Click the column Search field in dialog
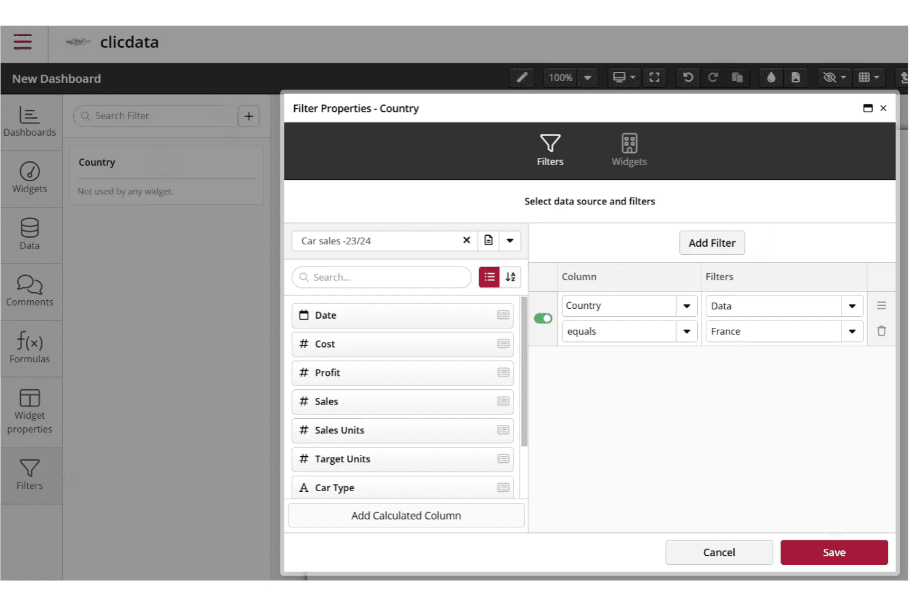 [381, 277]
